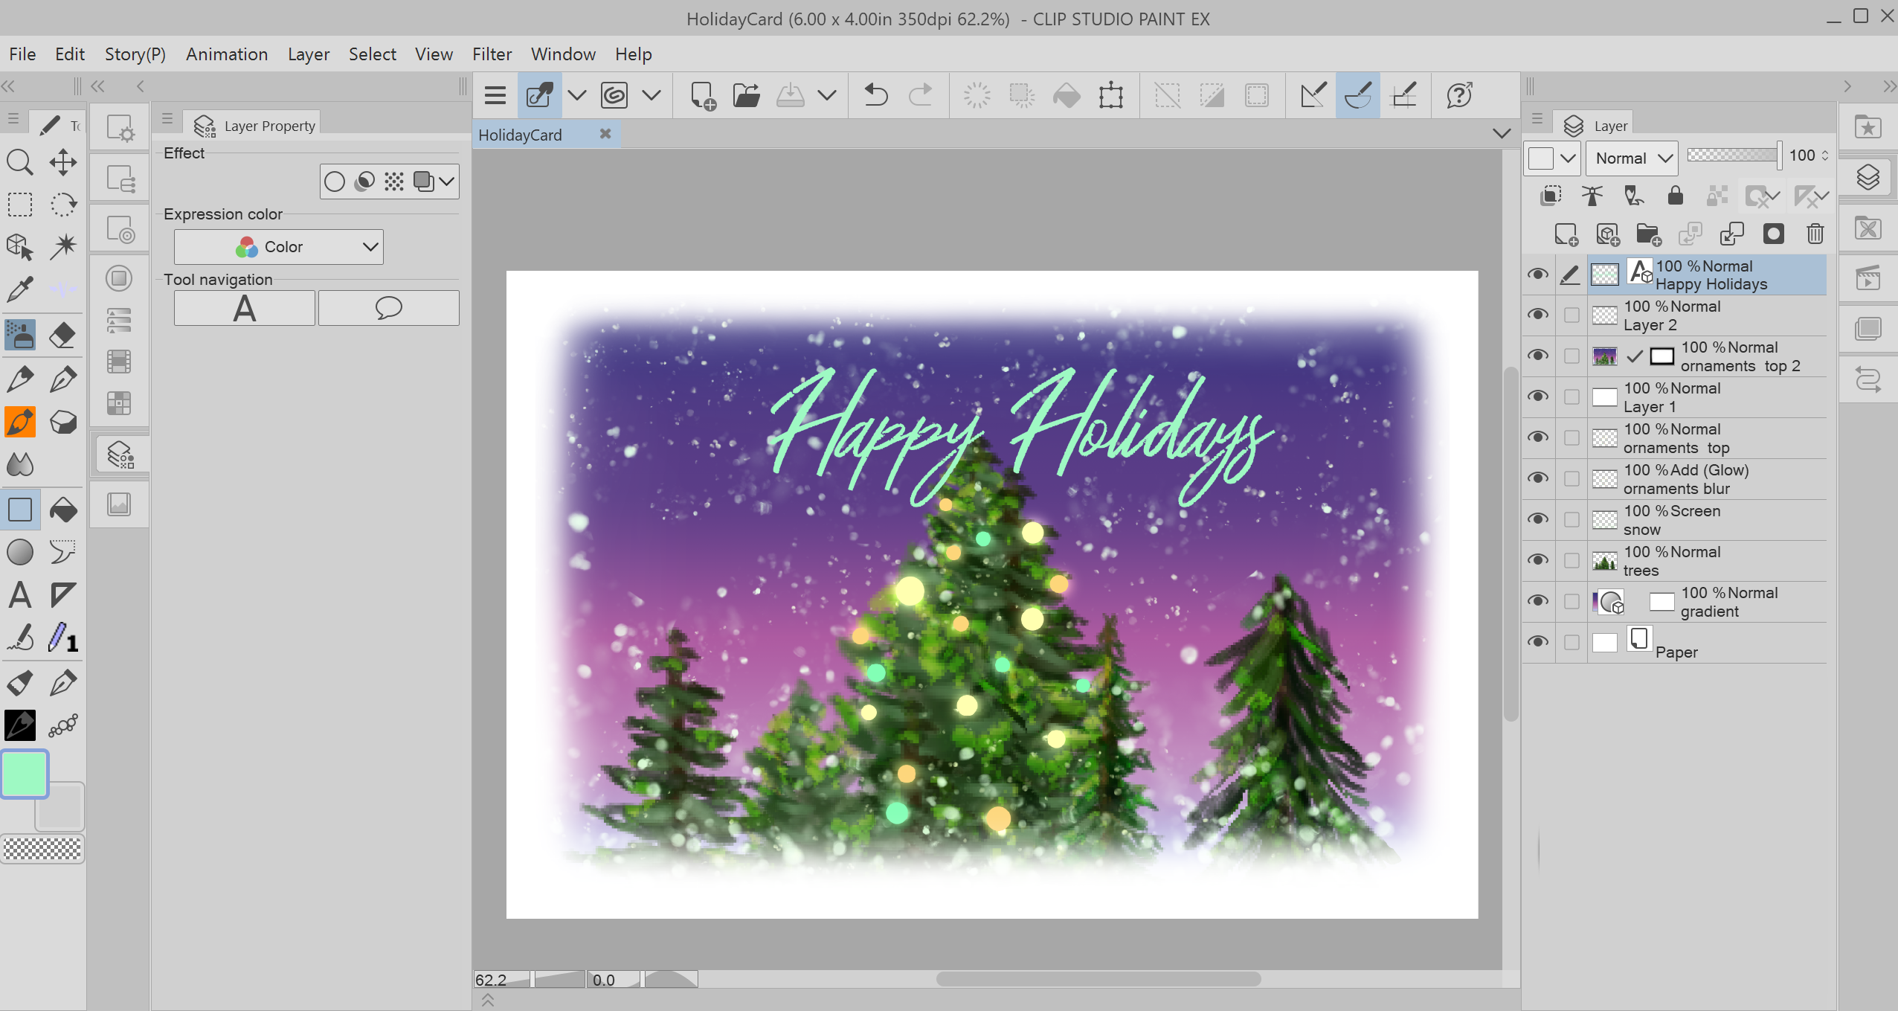Check the box beside ornaments blur layer
This screenshot has height=1011, width=1898.
(1572, 479)
